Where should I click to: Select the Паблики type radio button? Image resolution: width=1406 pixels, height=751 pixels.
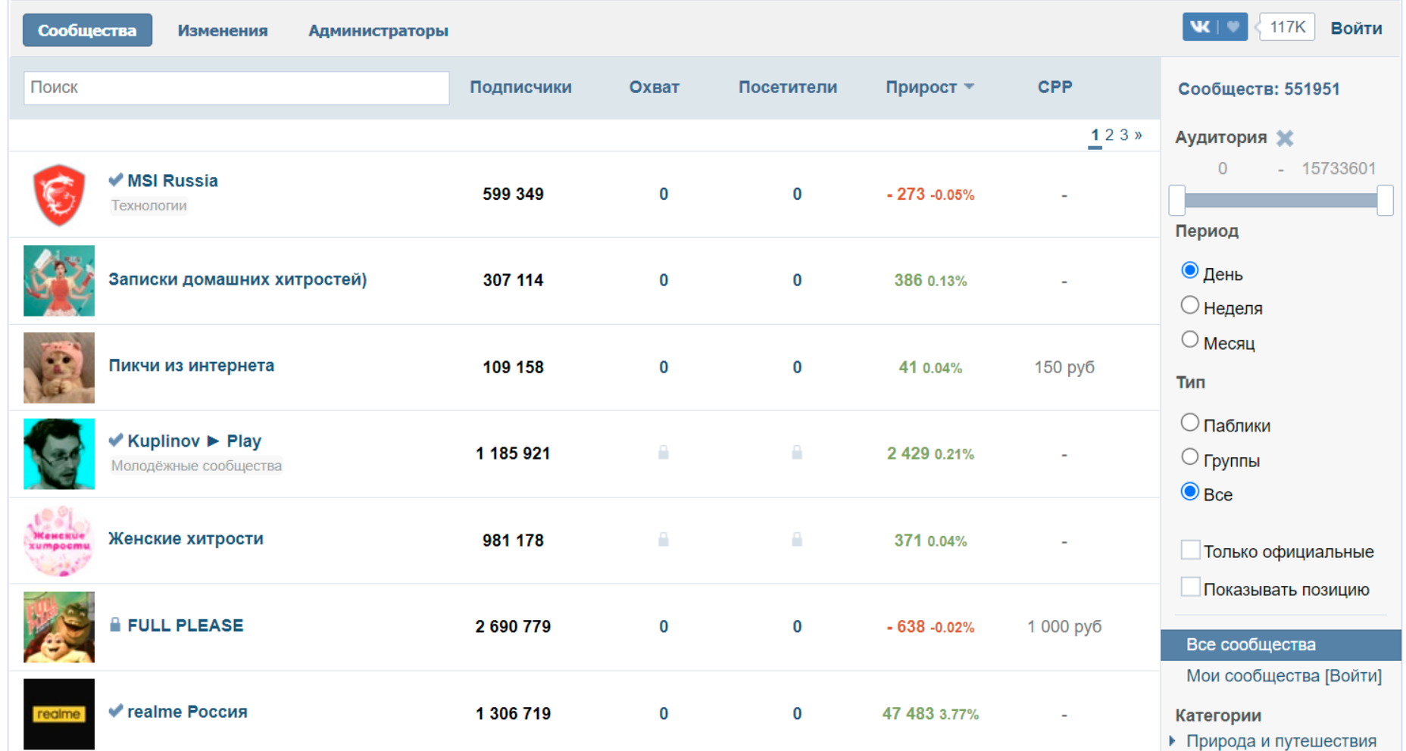point(1189,423)
